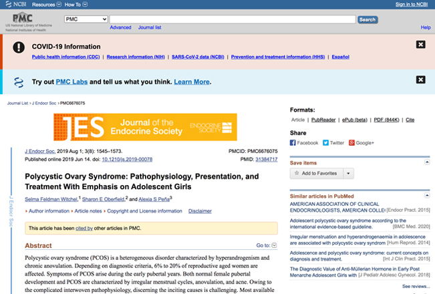Viewport: 435px width, 294px height.
Task: Open Diagnostic Value of Anti-Müllerian Hormone article
Action: (355, 272)
